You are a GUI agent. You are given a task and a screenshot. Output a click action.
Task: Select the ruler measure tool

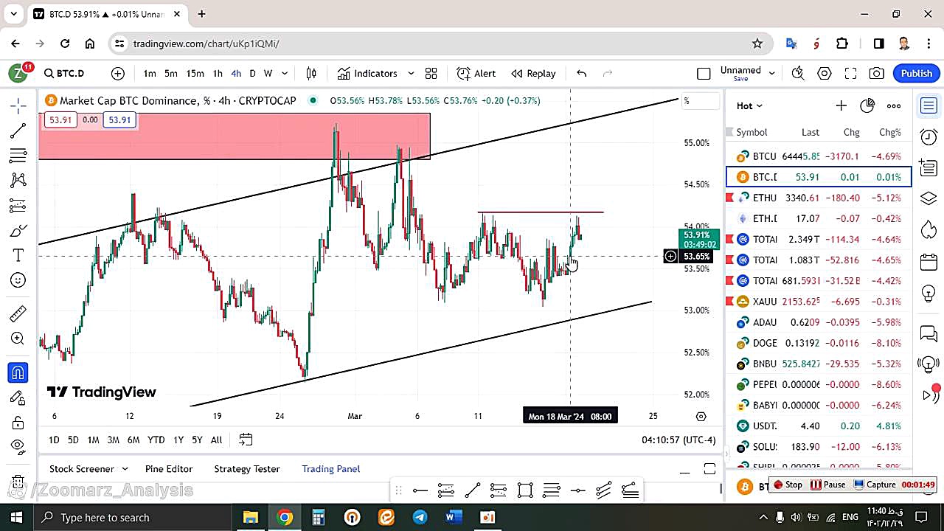point(18,314)
